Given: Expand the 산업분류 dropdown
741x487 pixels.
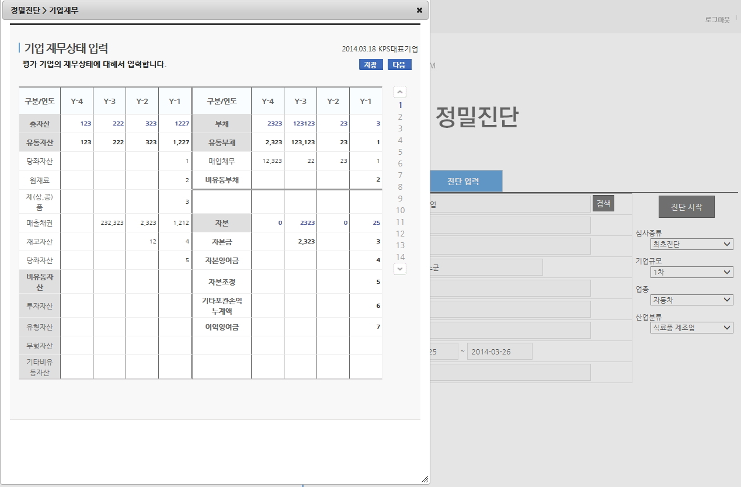Looking at the screenshot, I should click(691, 328).
